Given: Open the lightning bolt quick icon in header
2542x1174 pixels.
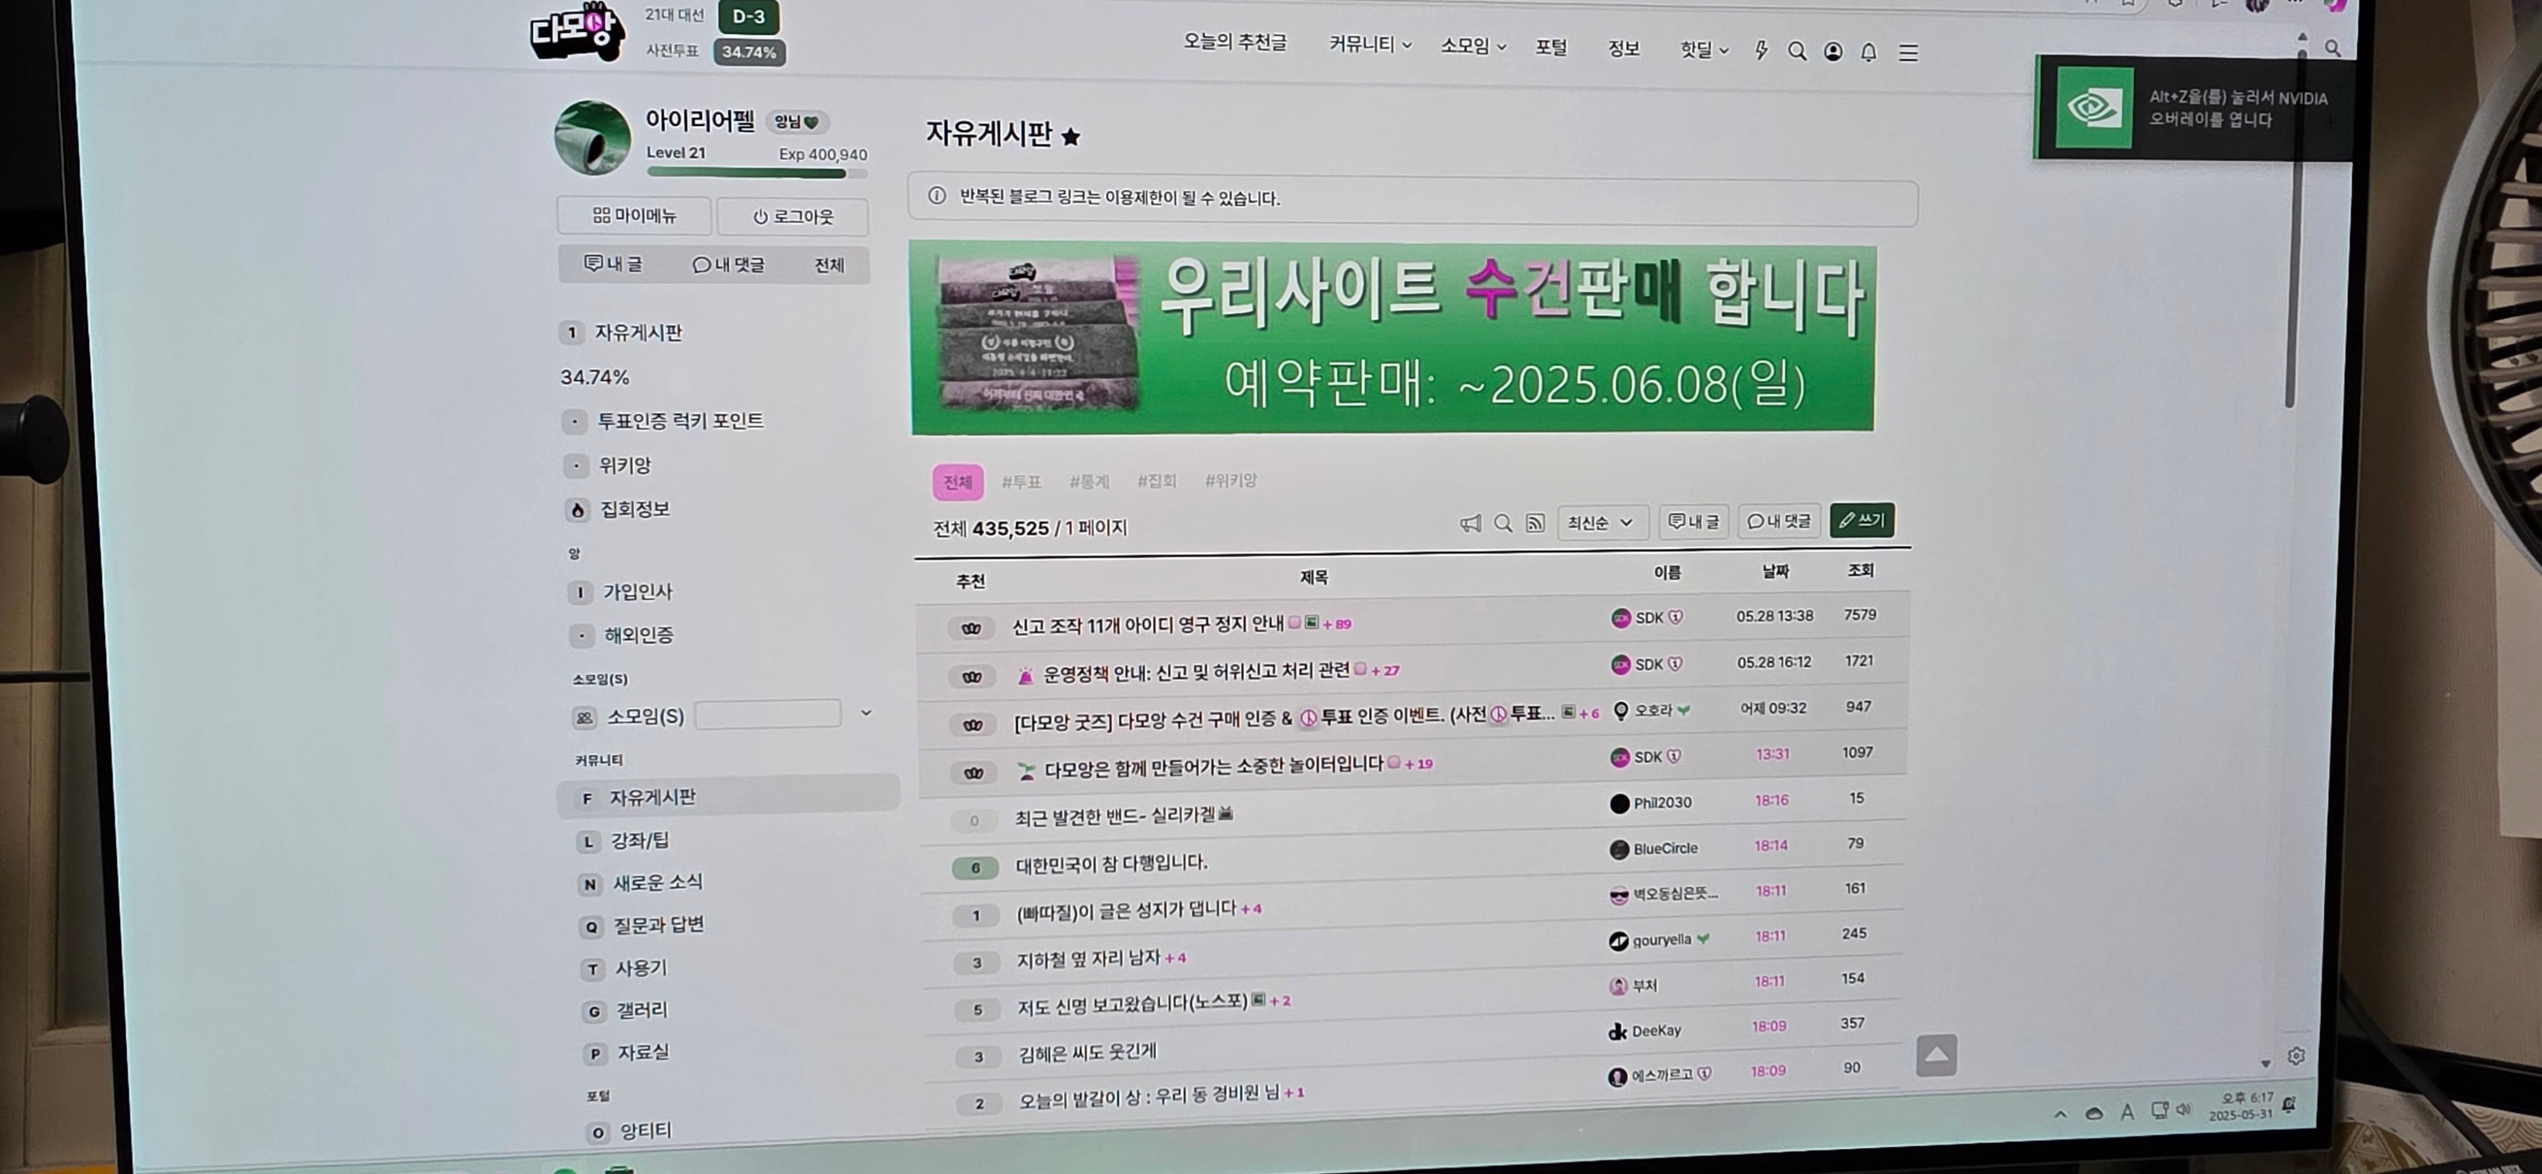Looking at the screenshot, I should click(1762, 50).
